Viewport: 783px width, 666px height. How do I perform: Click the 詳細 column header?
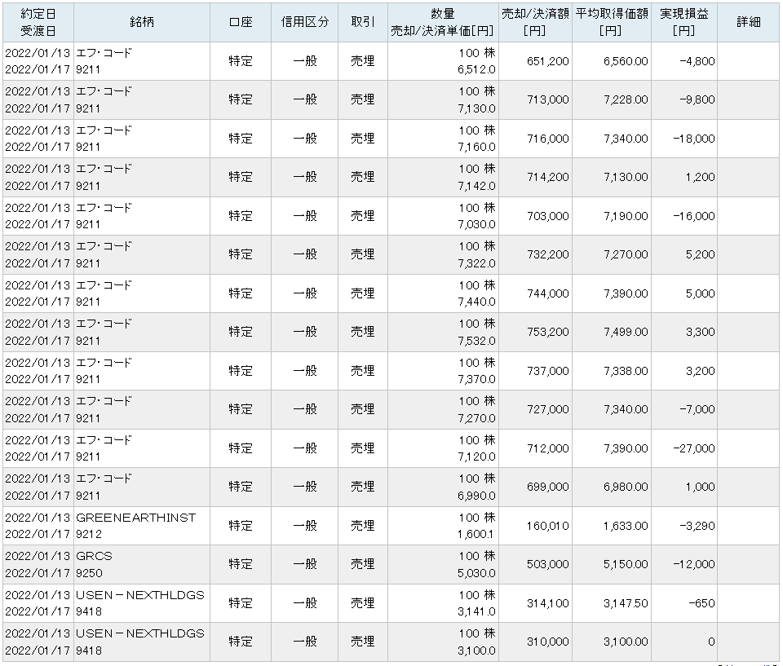tap(749, 22)
